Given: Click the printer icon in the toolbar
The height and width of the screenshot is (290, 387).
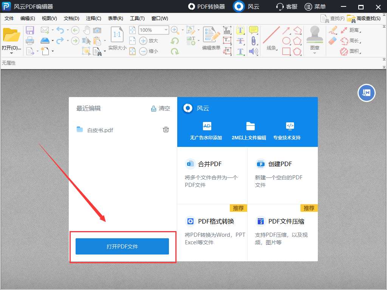Looking at the screenshot, I should coord(29,41).
